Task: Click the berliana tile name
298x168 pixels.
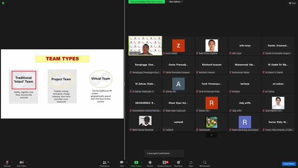Action: 245,84
